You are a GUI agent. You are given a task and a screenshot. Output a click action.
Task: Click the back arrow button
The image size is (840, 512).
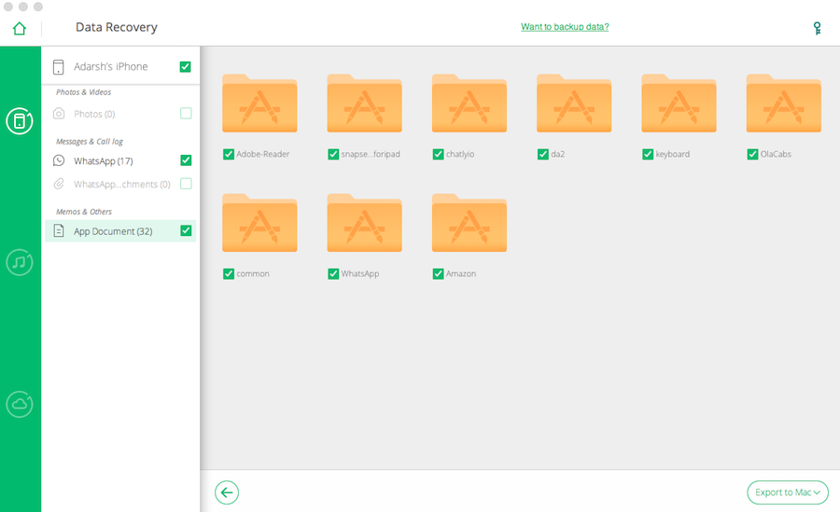(x=227, y=492)
